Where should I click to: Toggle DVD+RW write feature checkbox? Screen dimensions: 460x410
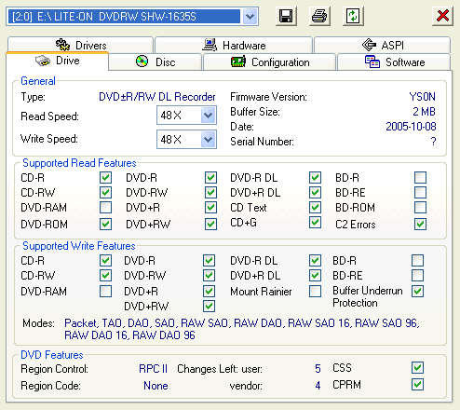coord(209,307)
